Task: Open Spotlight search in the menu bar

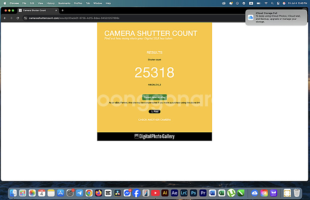Action: pyautogui.click(x=272, y=3)
